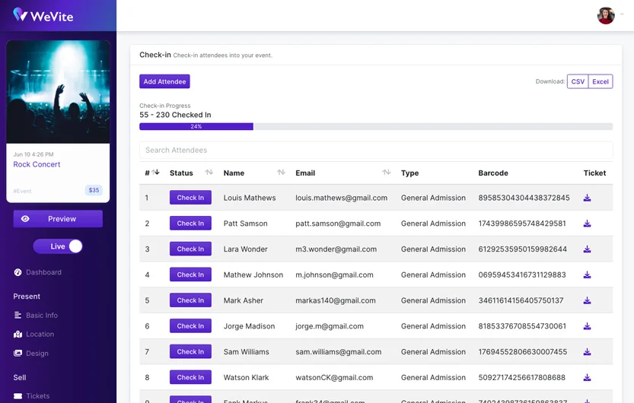Download Mathew Johnson's ticket
Screen dimensions: 634x403
tap(587, 275)
